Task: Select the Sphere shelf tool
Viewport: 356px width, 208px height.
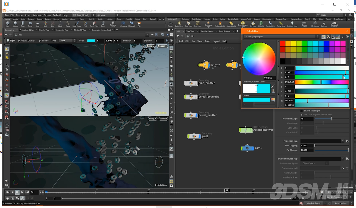Action: point(15,24)
